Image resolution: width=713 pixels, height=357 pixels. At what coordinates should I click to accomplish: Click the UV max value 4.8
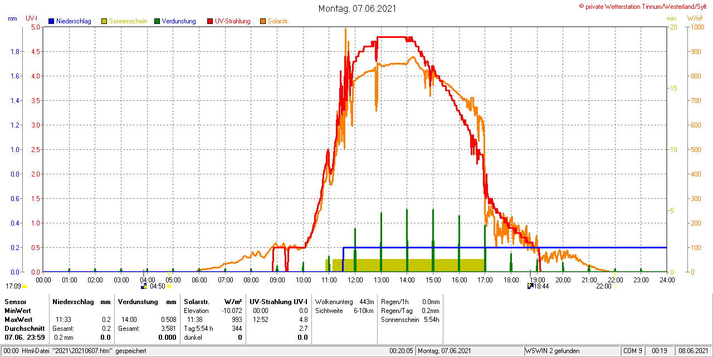[x=303, y=320]
